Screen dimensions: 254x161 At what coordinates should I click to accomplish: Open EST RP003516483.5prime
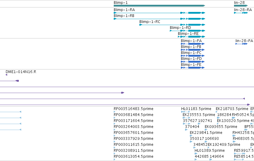[133, 109]
